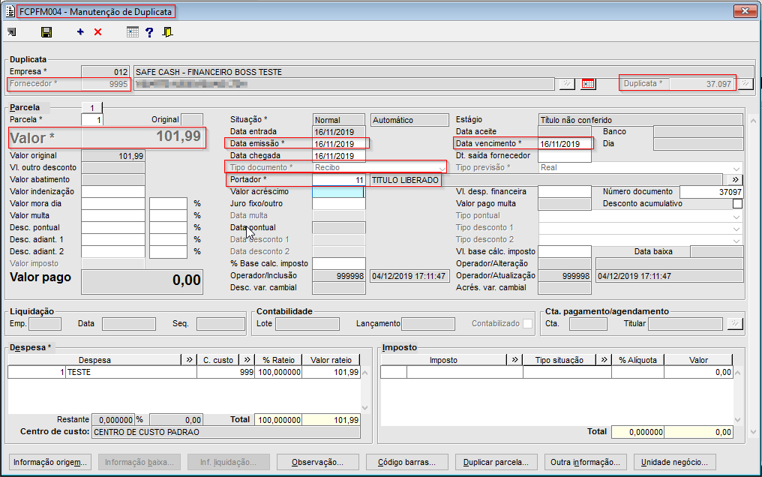
Task: Click the Data chegada date field
Action: [x=339, y=156]
